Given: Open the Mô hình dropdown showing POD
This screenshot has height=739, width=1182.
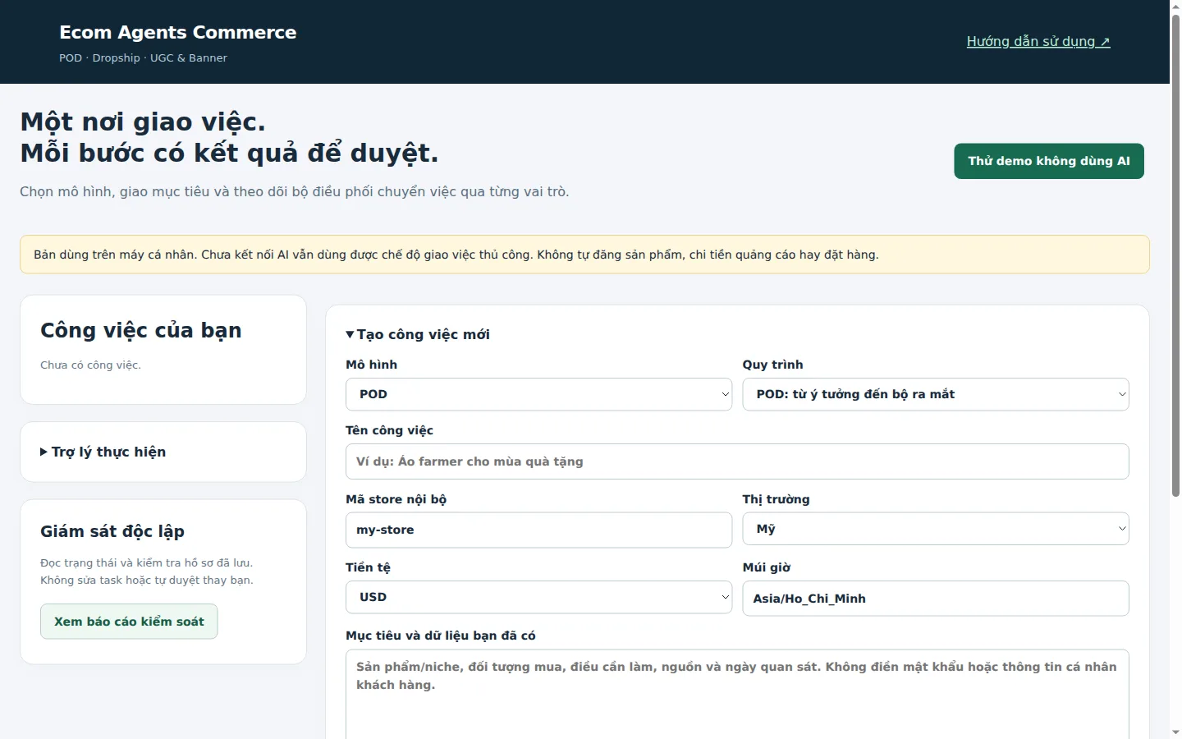Looking at the screenshot, I should pyautogui.click(x=538, y=394).
